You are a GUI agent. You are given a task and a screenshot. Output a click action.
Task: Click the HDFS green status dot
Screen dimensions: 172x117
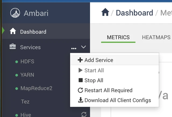17,62
